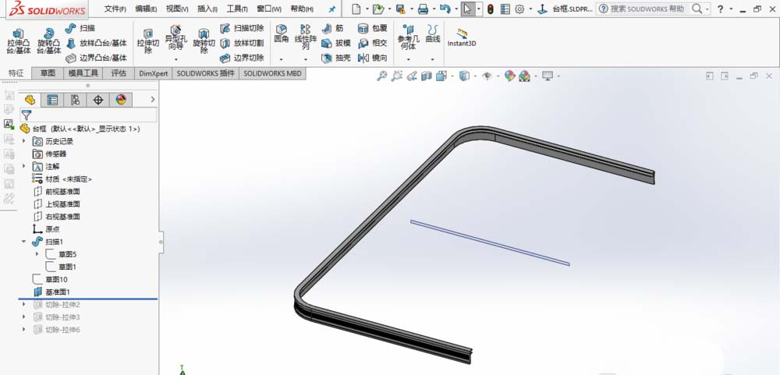This screenshot has width=780, height=375.
Task: Toggle the Hide/Show Items eye icon
Action: [x=487, y=76]
